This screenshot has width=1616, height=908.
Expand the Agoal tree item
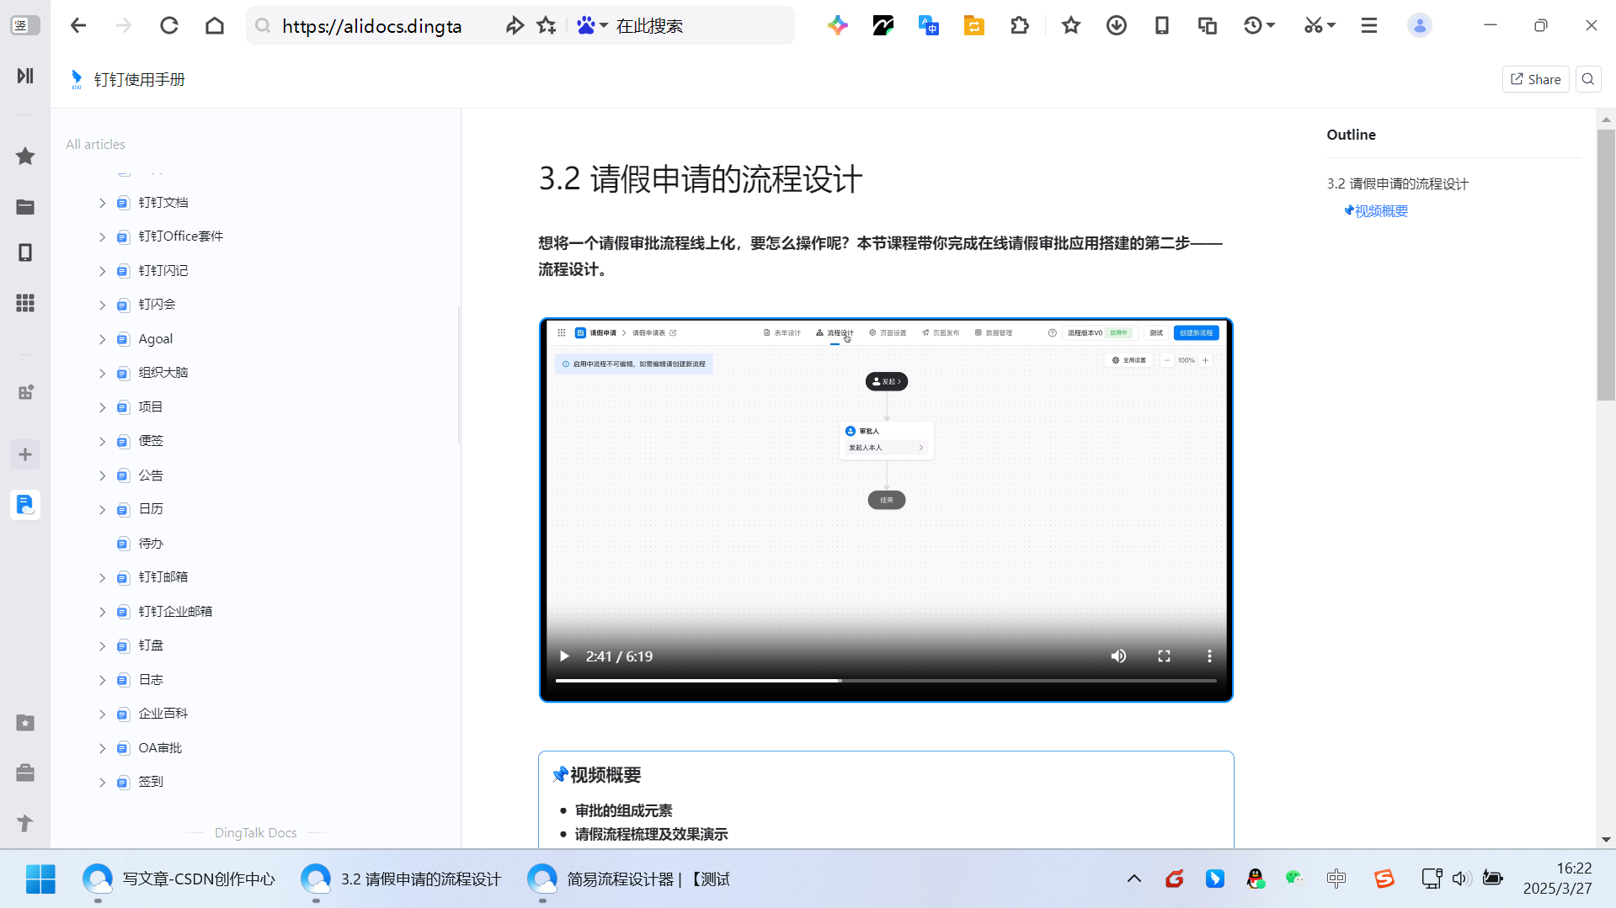pos(102,339)
